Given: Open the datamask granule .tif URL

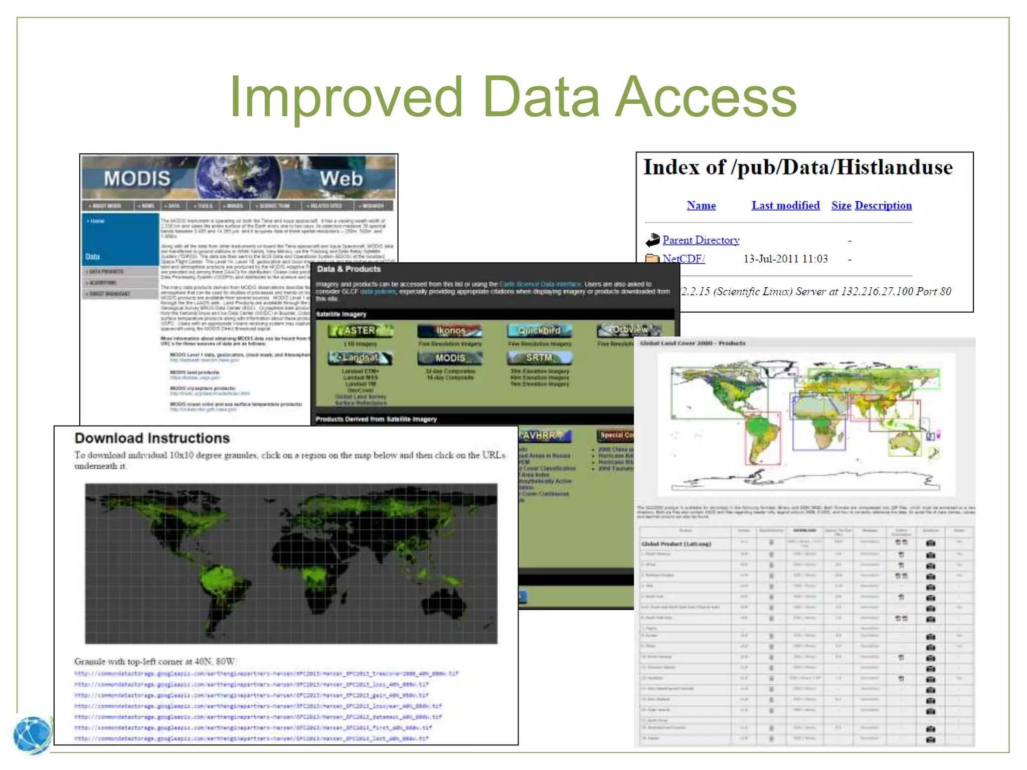Looking at the screenshot, I should pyautogui.click(x=258, y=717).
